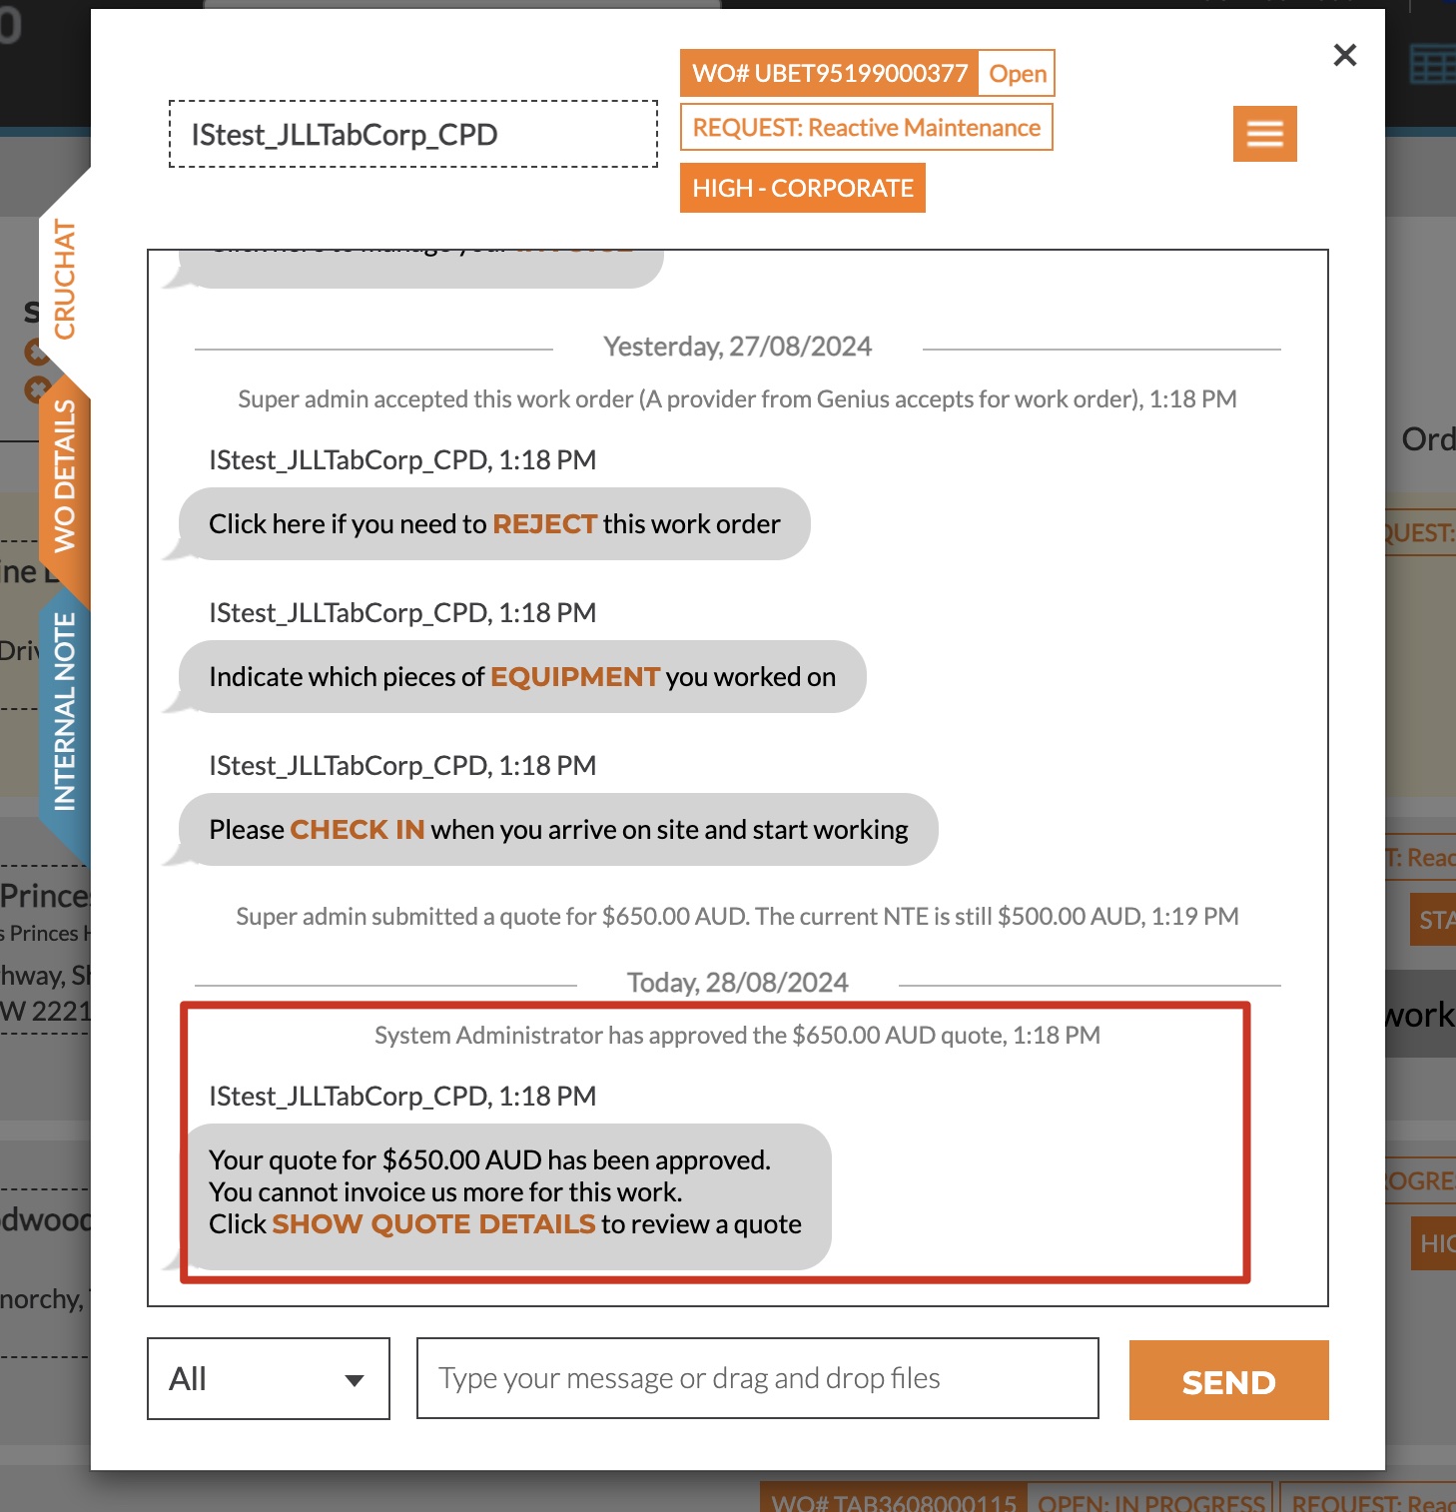Open the WO DETAILS side tab
This screenshot has width=1456, height=1512.
click(65, 477)
